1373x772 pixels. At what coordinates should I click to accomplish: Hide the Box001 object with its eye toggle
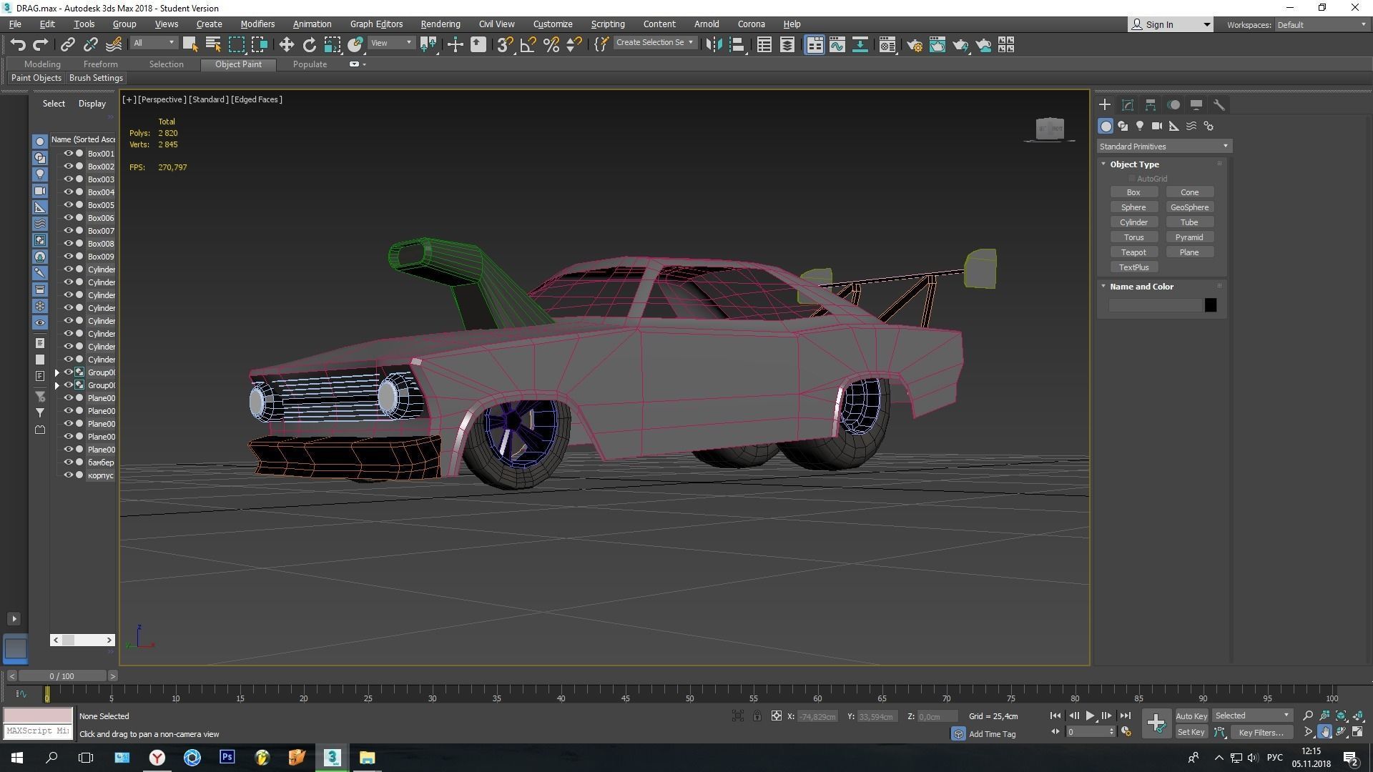(69, 153)
